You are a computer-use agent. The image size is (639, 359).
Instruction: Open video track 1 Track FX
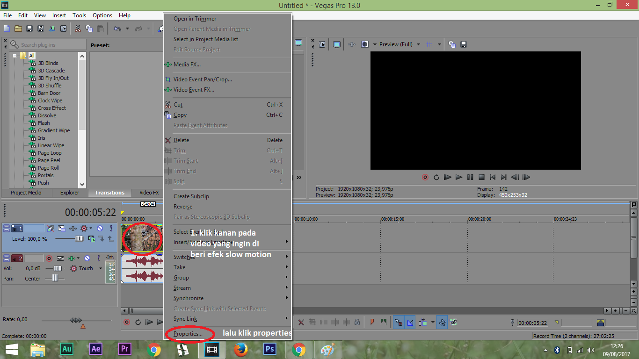[73, 229]
